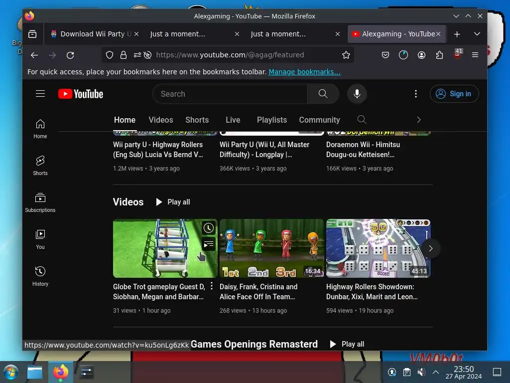Show more videos with carousel right arrow
Viewport: 510px width, 383px height.
pos(431,248)
